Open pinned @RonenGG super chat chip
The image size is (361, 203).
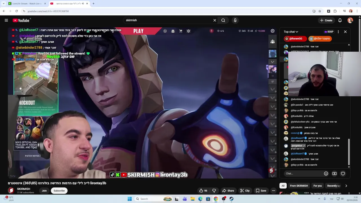[x=295, y=39]
